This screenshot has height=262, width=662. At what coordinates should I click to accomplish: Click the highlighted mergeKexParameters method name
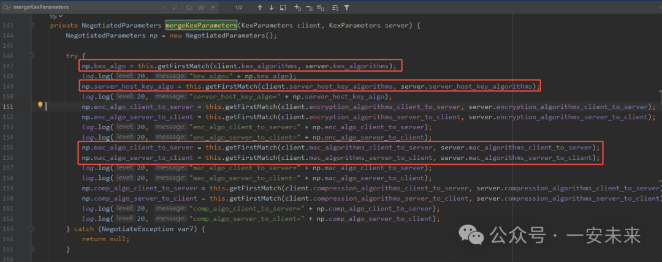[201, 26]
